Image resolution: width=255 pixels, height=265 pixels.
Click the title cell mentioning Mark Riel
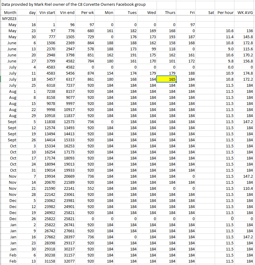coord(74,5)
